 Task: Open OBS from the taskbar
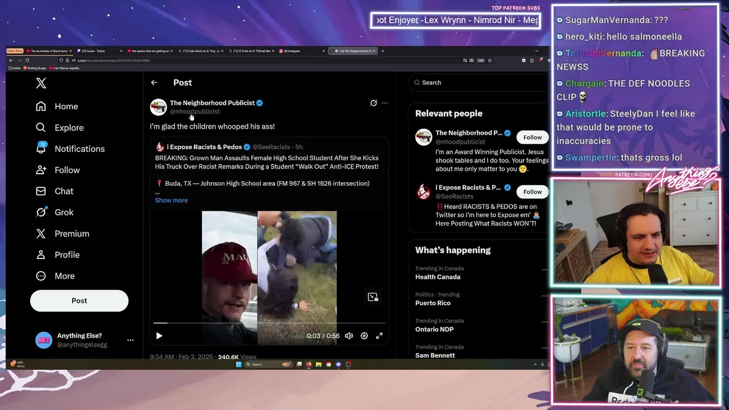click(349, 364)
